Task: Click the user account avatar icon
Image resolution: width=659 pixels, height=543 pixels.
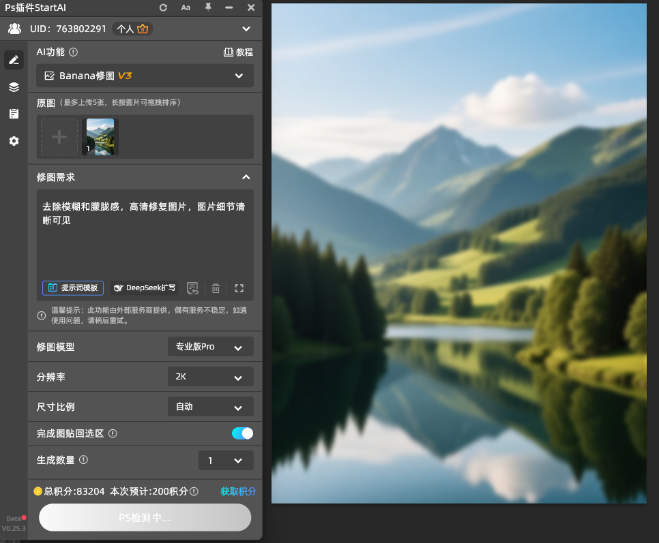Action: pos(15,29)
